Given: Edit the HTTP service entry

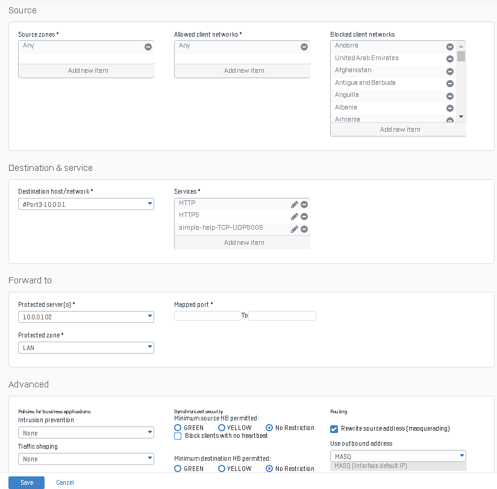Looking at the screenshot, I should tap(295, 205).
